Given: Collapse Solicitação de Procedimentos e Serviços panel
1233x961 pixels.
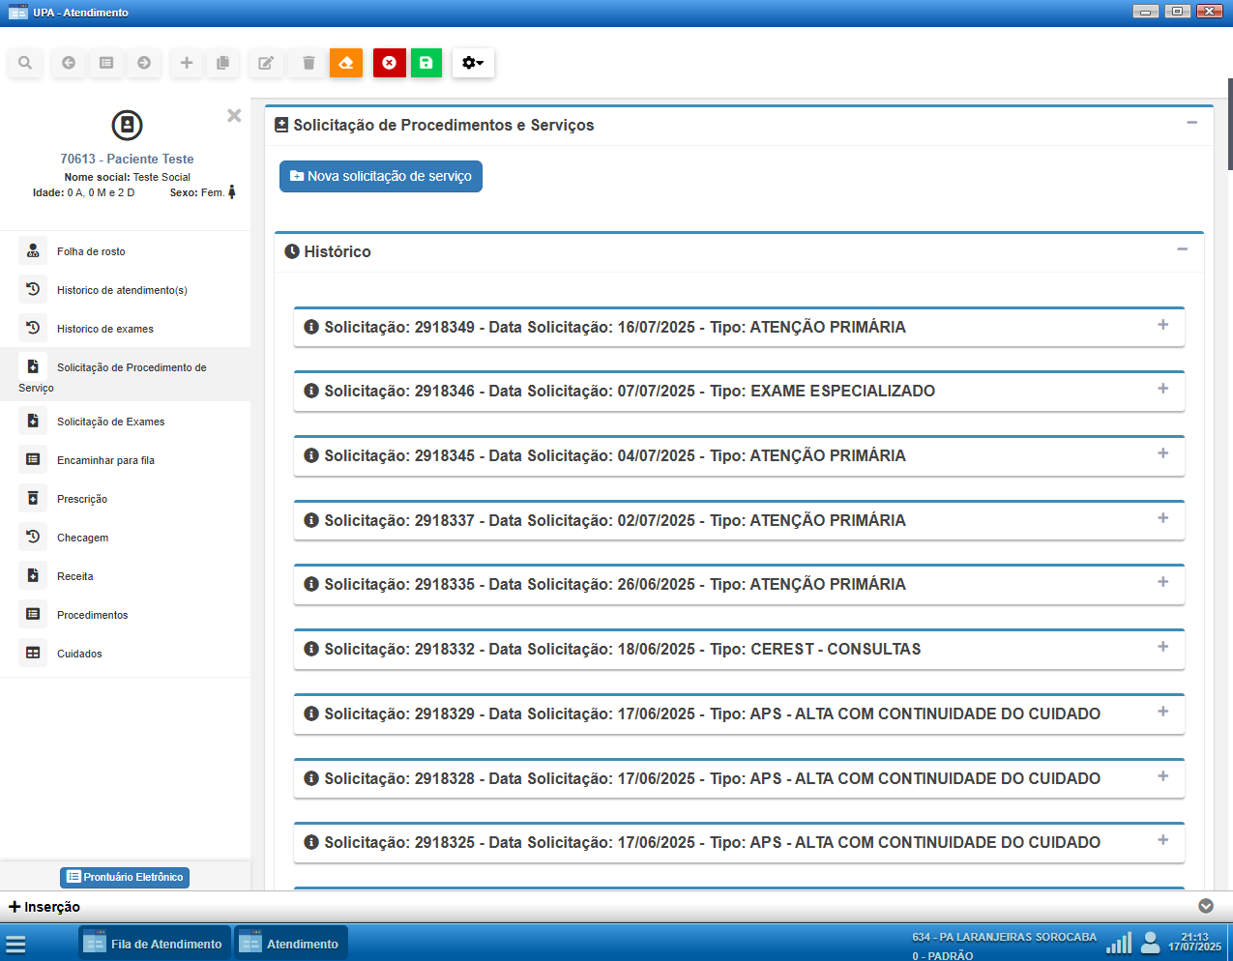Looking at the screenshot, I should [1191, 123].
